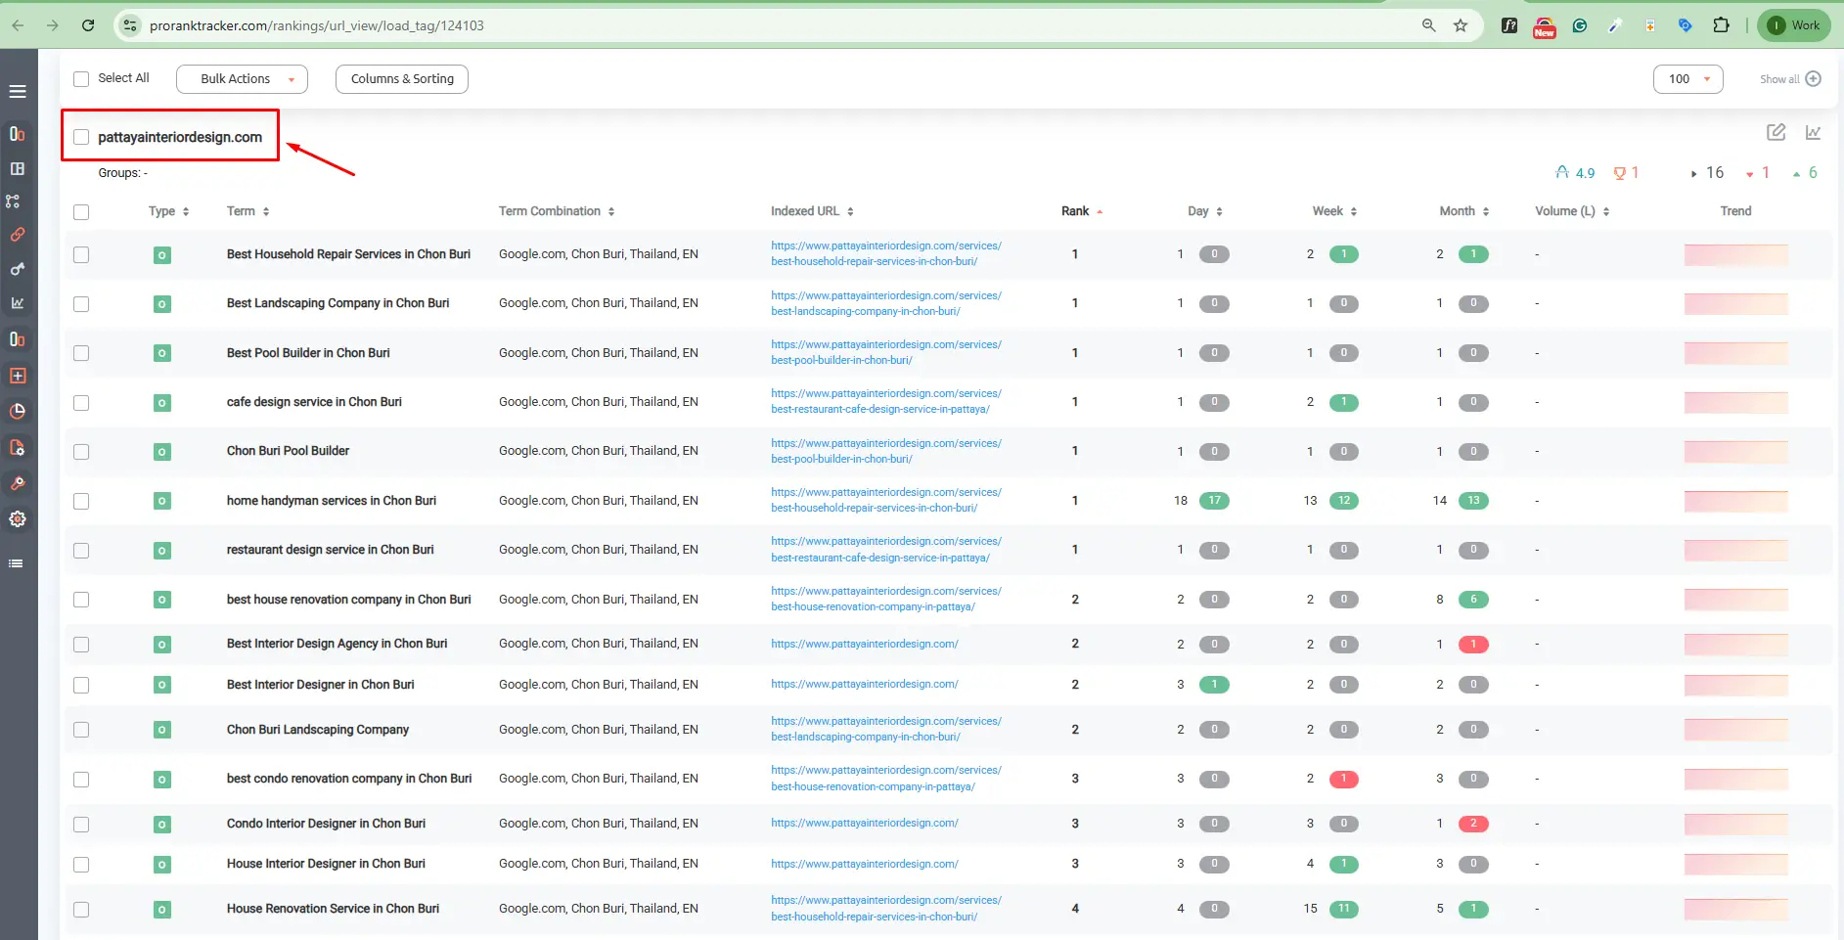This screenshot has width=1844, height=940.
Task: Open the edit icon for pattayainteriordesign.com
Action: click(1777, 132)
